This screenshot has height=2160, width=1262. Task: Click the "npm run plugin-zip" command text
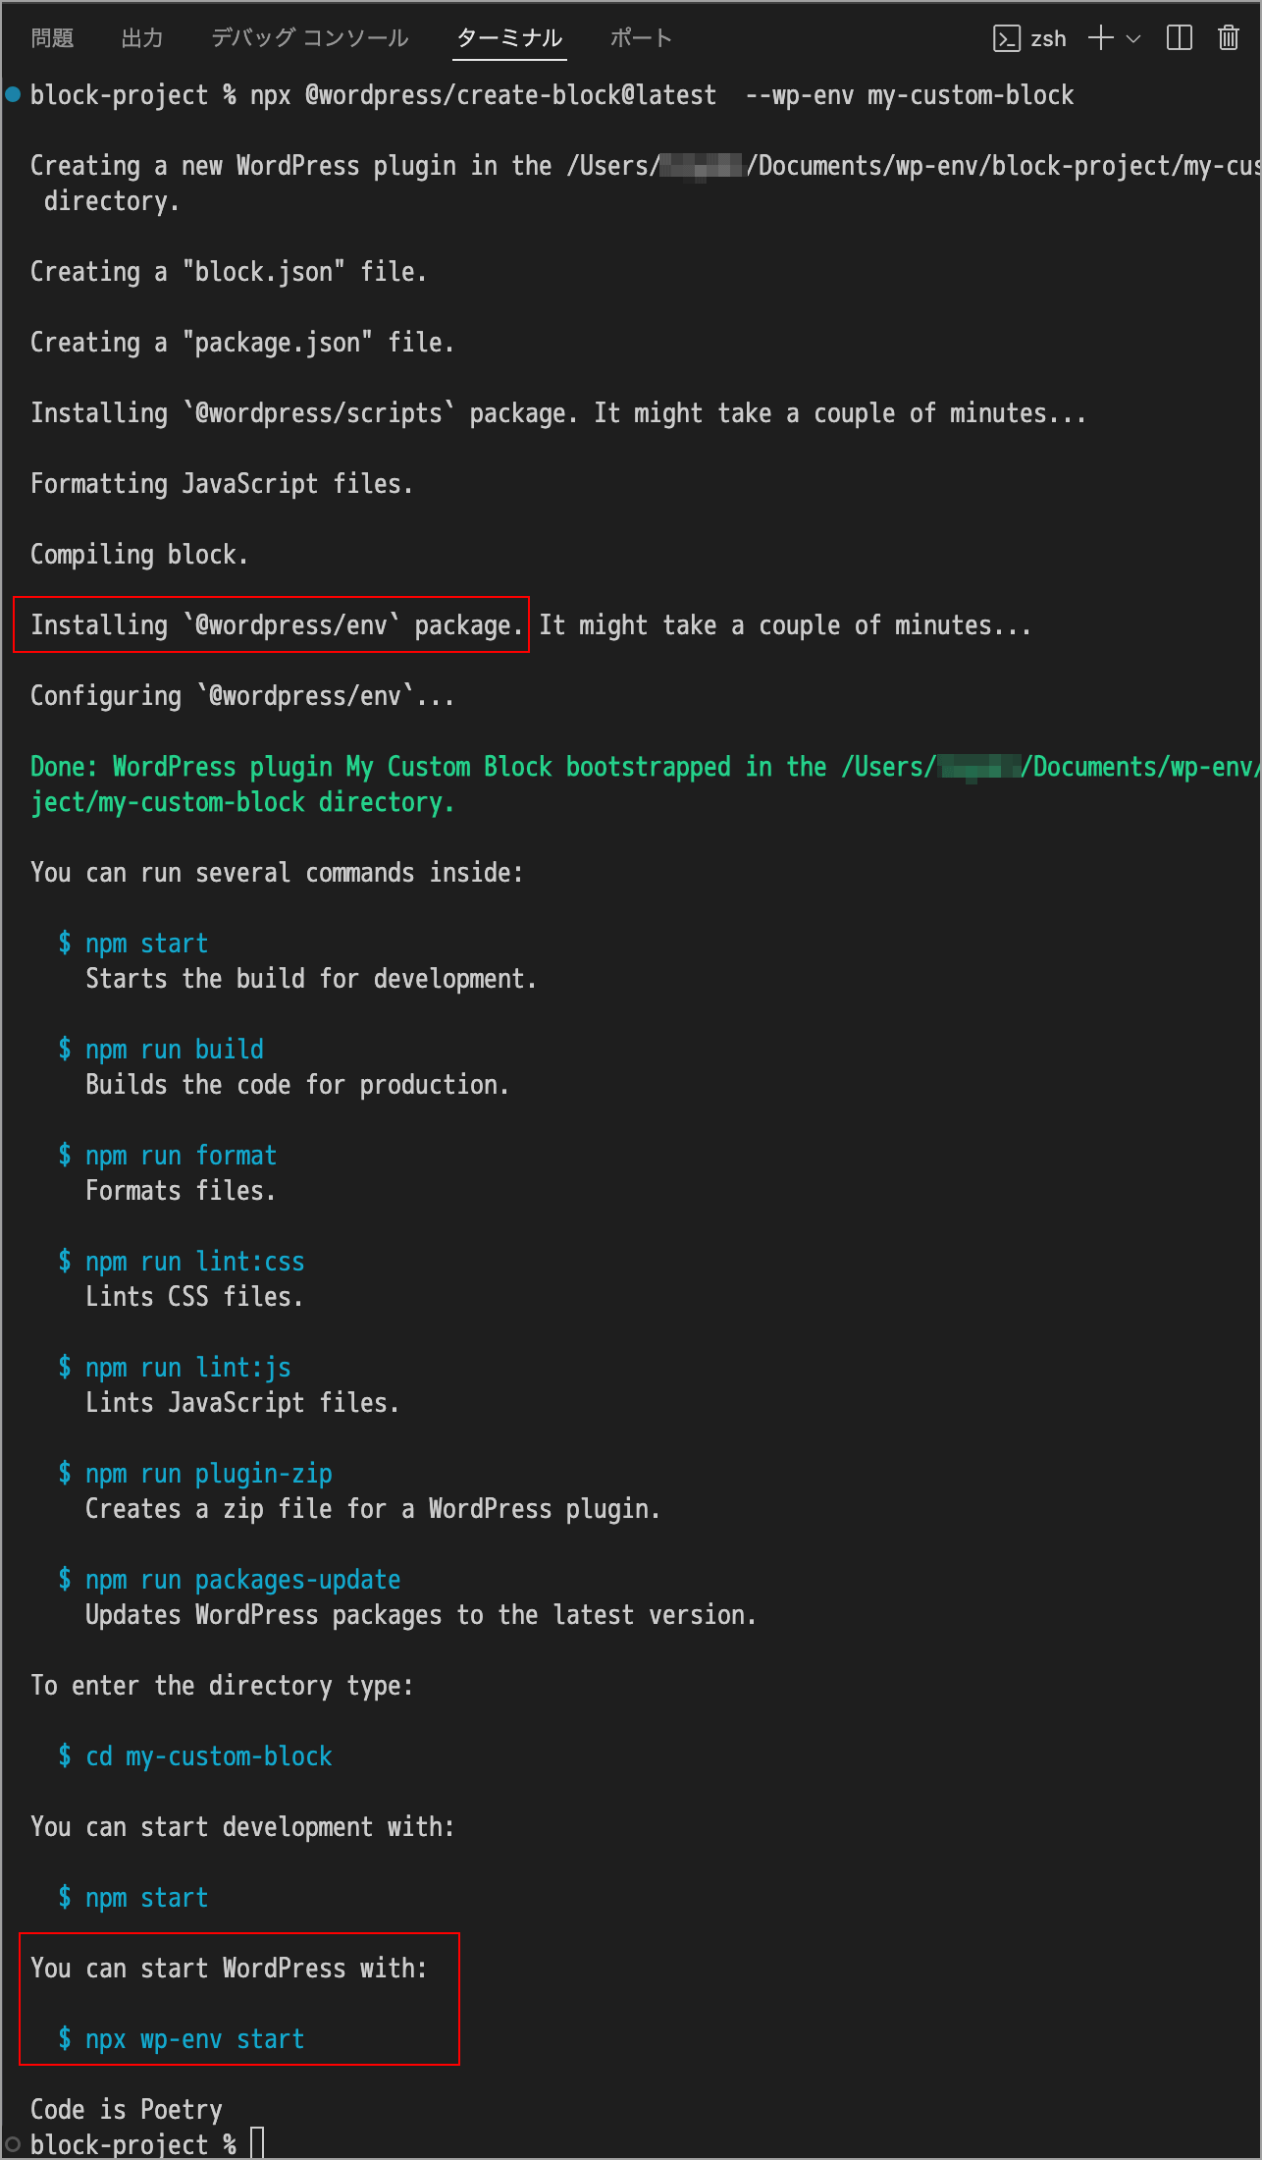208,1474
